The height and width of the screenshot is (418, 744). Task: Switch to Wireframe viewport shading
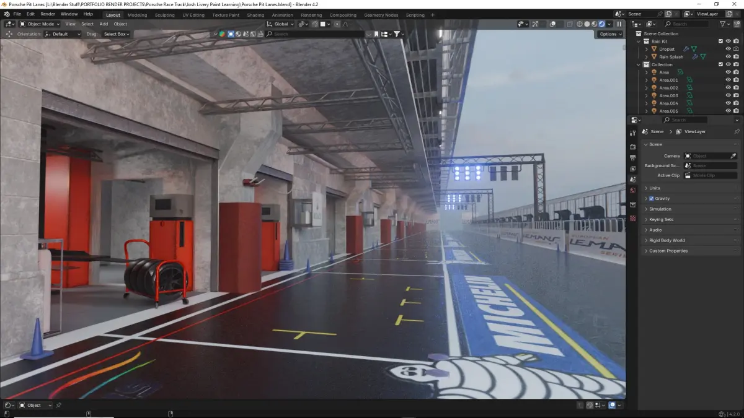579,24
